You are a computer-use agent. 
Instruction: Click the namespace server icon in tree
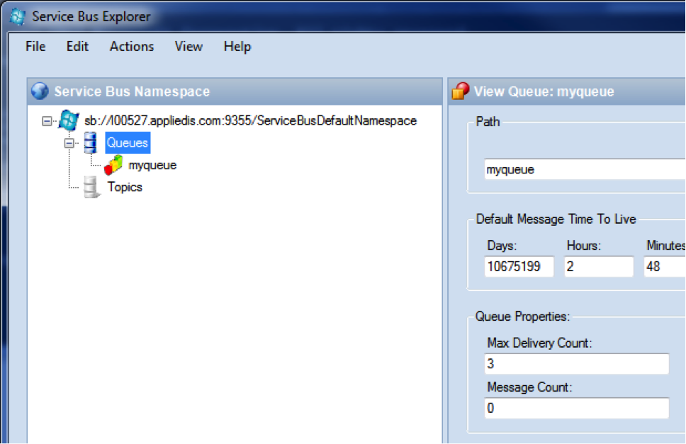click(69, 120)
